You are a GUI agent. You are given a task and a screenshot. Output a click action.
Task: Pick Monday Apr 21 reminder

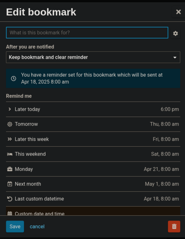(x=93, y=169)
